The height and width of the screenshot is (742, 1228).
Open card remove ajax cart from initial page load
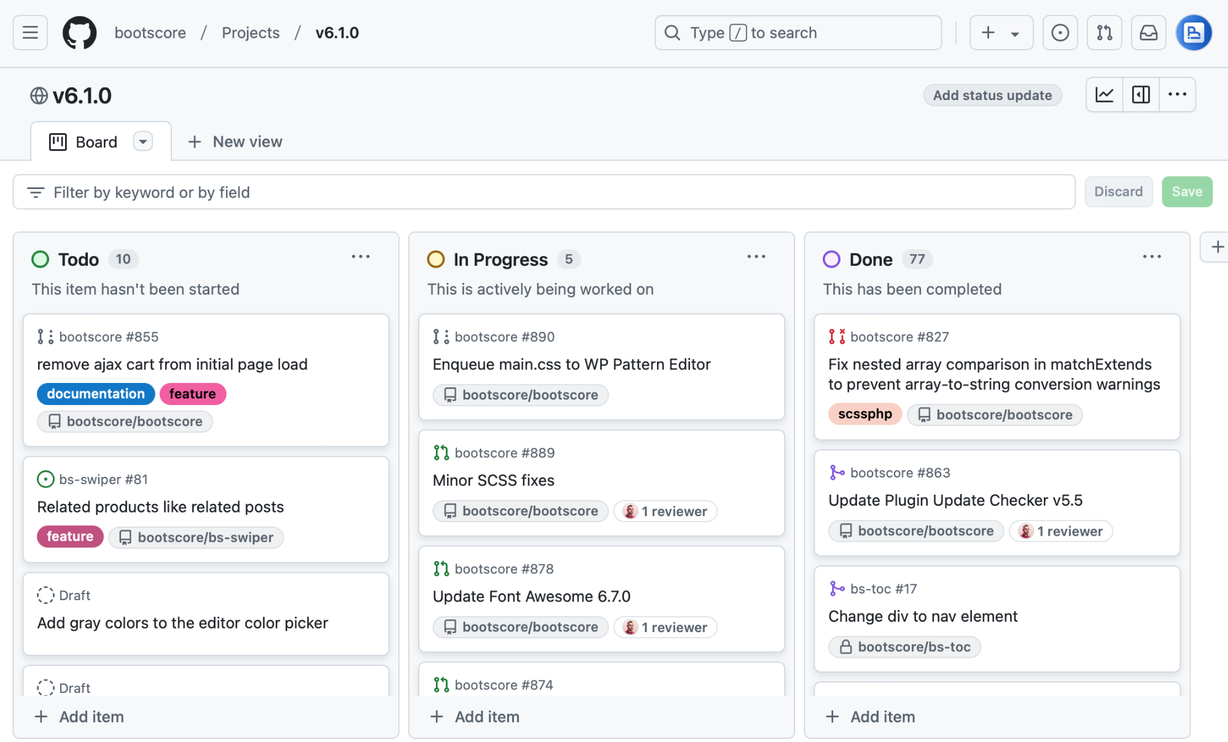point(173,364)
